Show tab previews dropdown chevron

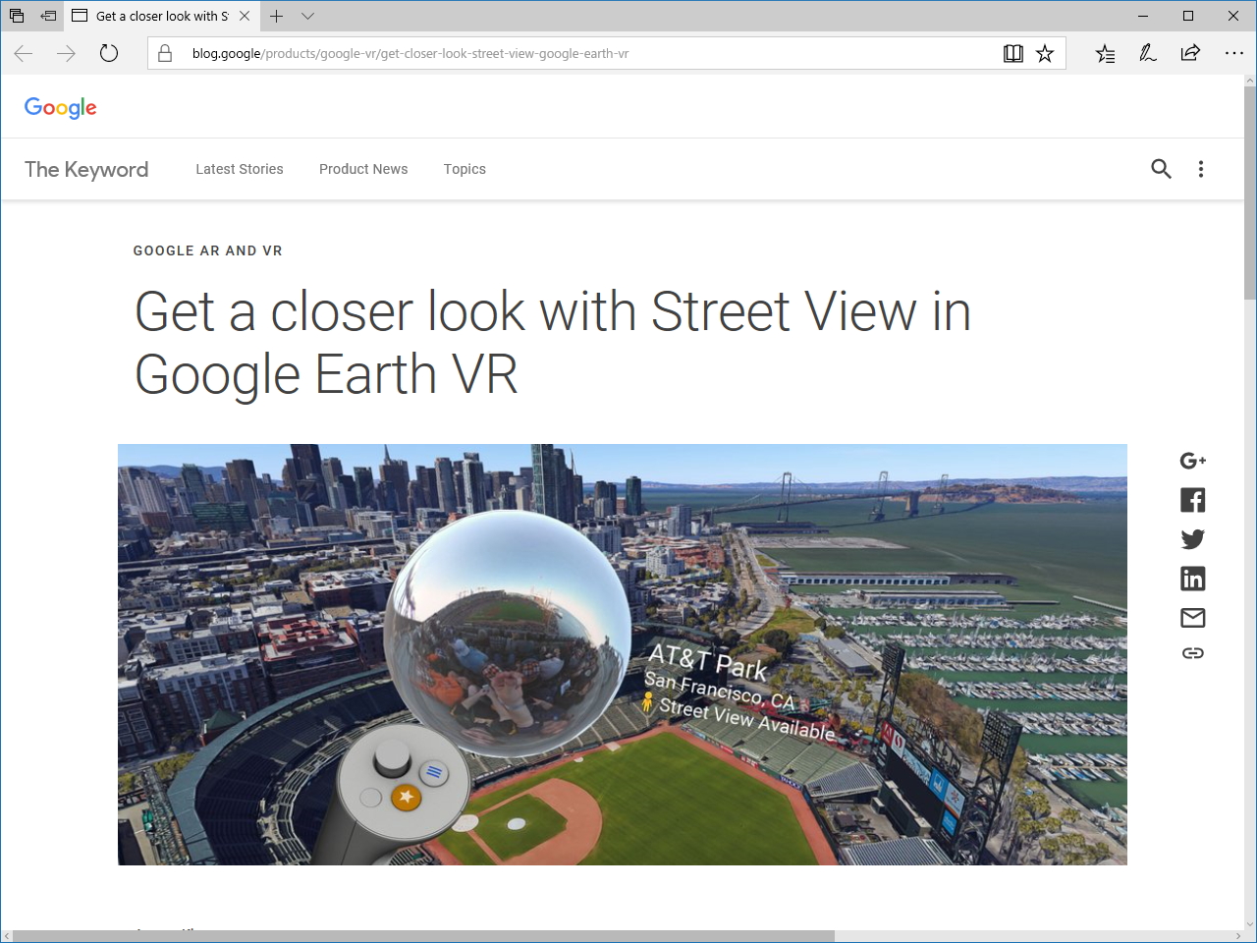[x=307, y=16]
